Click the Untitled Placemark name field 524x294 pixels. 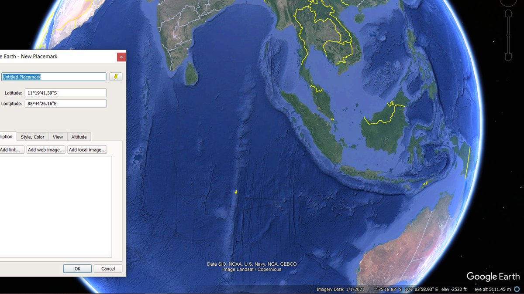coord(53,77)
